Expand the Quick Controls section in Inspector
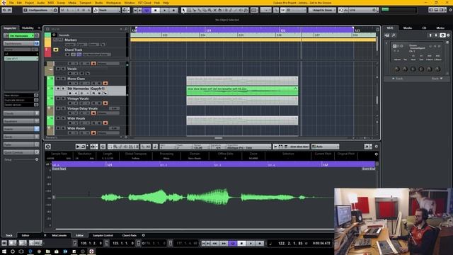This screenshot has width=453, height=255. [21, 152]
